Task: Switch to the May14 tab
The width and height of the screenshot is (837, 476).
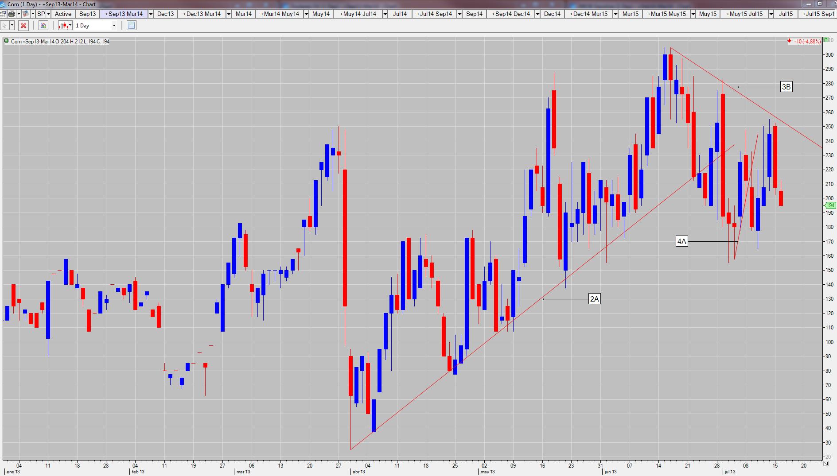Action: point(321,14)
